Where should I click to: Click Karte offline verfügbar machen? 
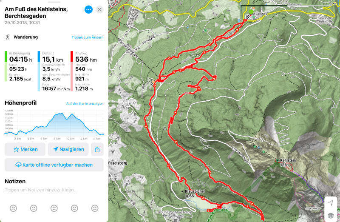(54, 165)
